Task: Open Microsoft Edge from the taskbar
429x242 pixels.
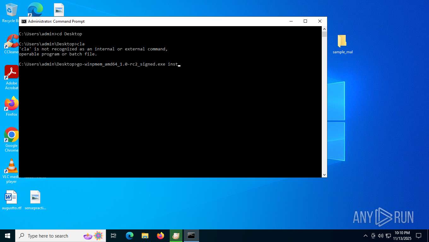Action: coord(130,236)
